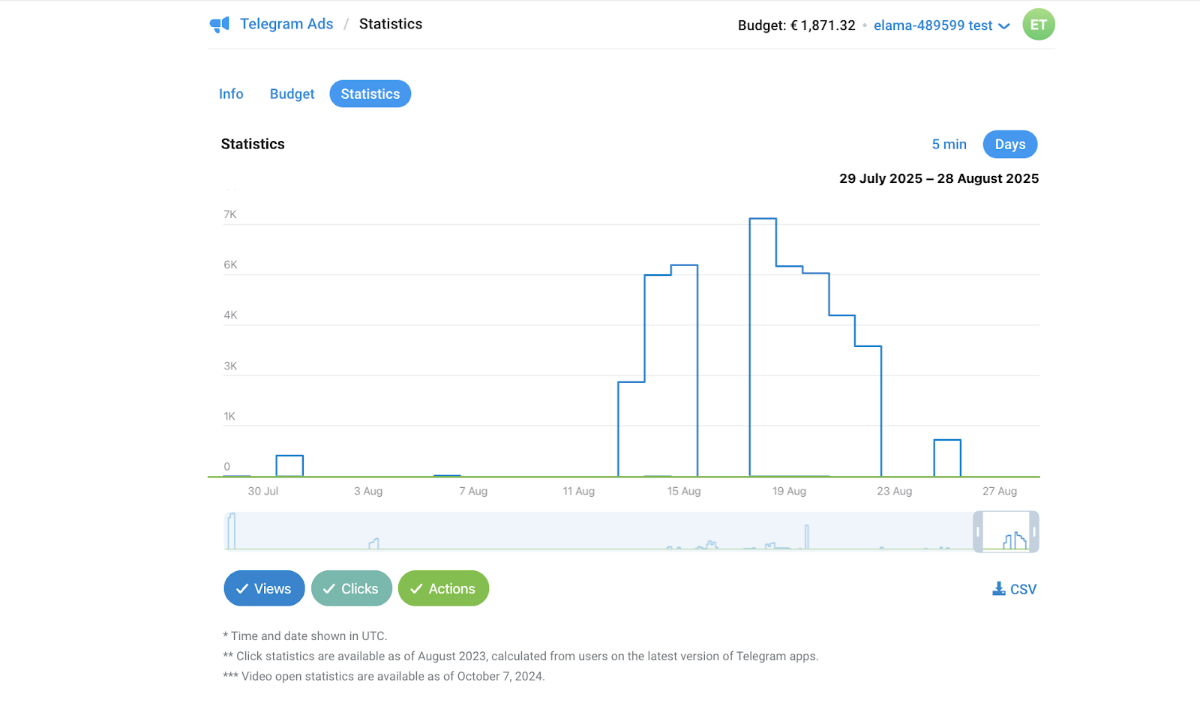Open the ET user avatar menu
1200x703 pixels.
click(x=1038, y=25)
